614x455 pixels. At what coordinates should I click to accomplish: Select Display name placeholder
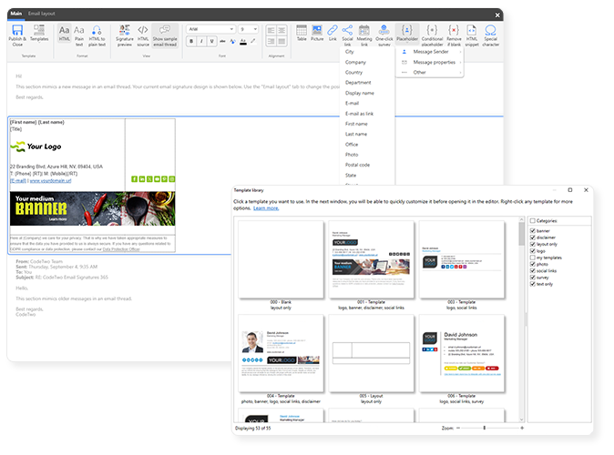pyautogui.click(x=360, y=93)
